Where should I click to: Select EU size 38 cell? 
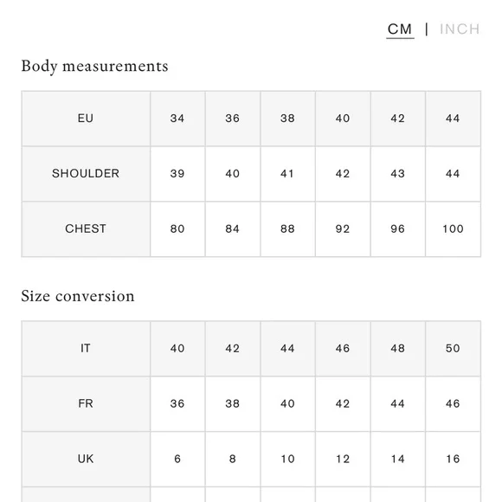[287, 119]
